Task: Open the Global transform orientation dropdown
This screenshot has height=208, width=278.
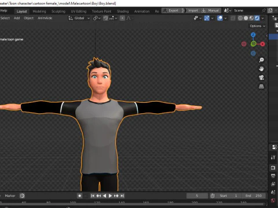Action: tap(79, 18)
